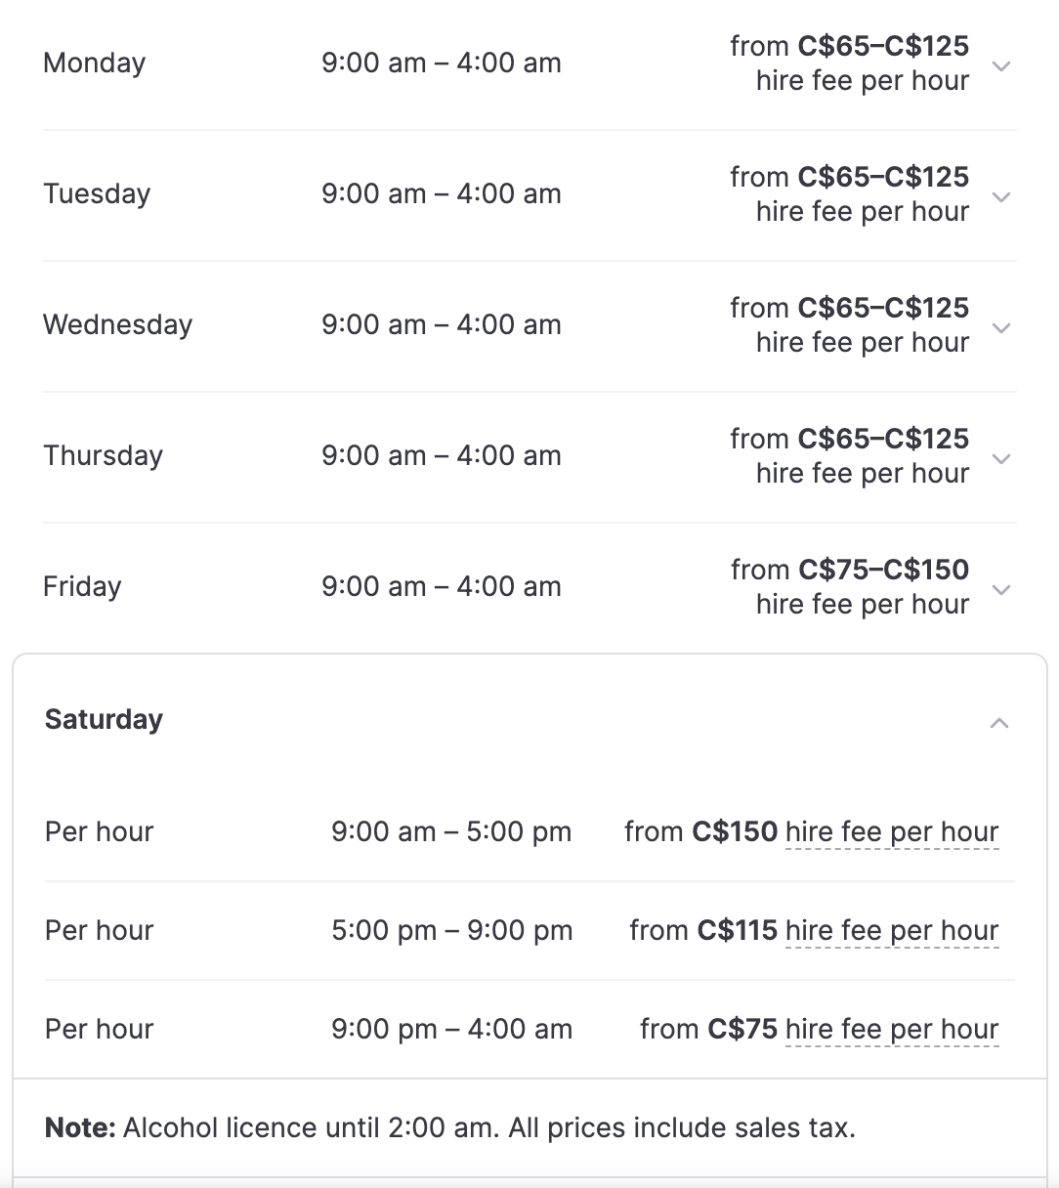Viewport: 1059px width, 1188px height.
Task: Select the Thursday row label
Action: (x=103, y=456)
